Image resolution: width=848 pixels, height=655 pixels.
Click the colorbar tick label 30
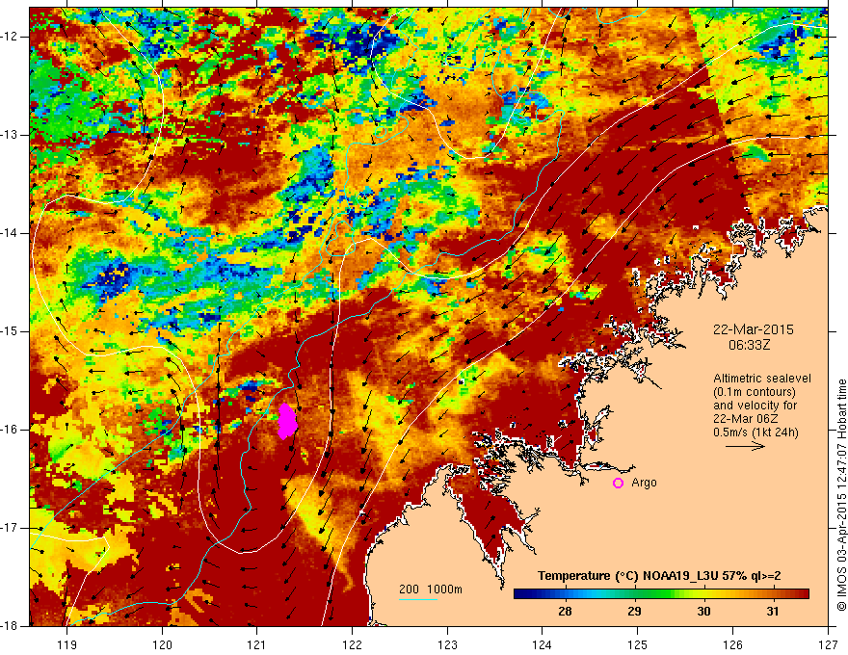703,612
